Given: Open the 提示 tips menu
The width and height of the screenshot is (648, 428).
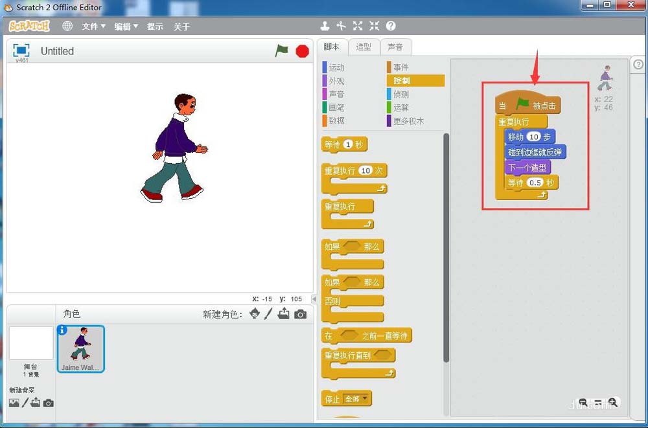Looking at the screenshot, I should (155, 27).
